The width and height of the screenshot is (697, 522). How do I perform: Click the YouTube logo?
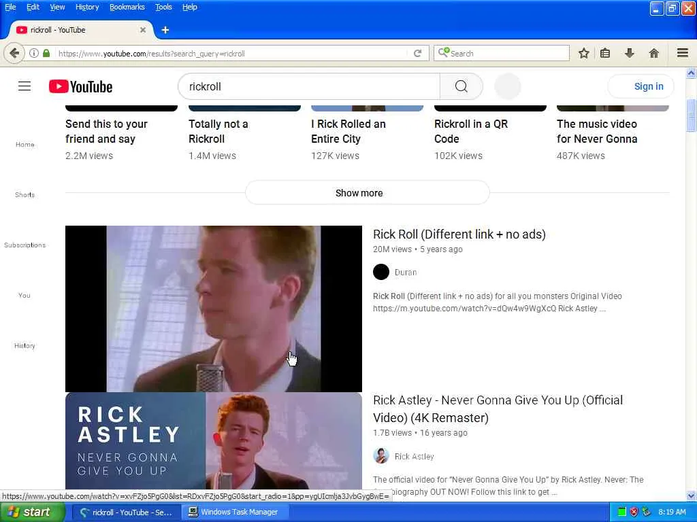[x=80, y=86]
